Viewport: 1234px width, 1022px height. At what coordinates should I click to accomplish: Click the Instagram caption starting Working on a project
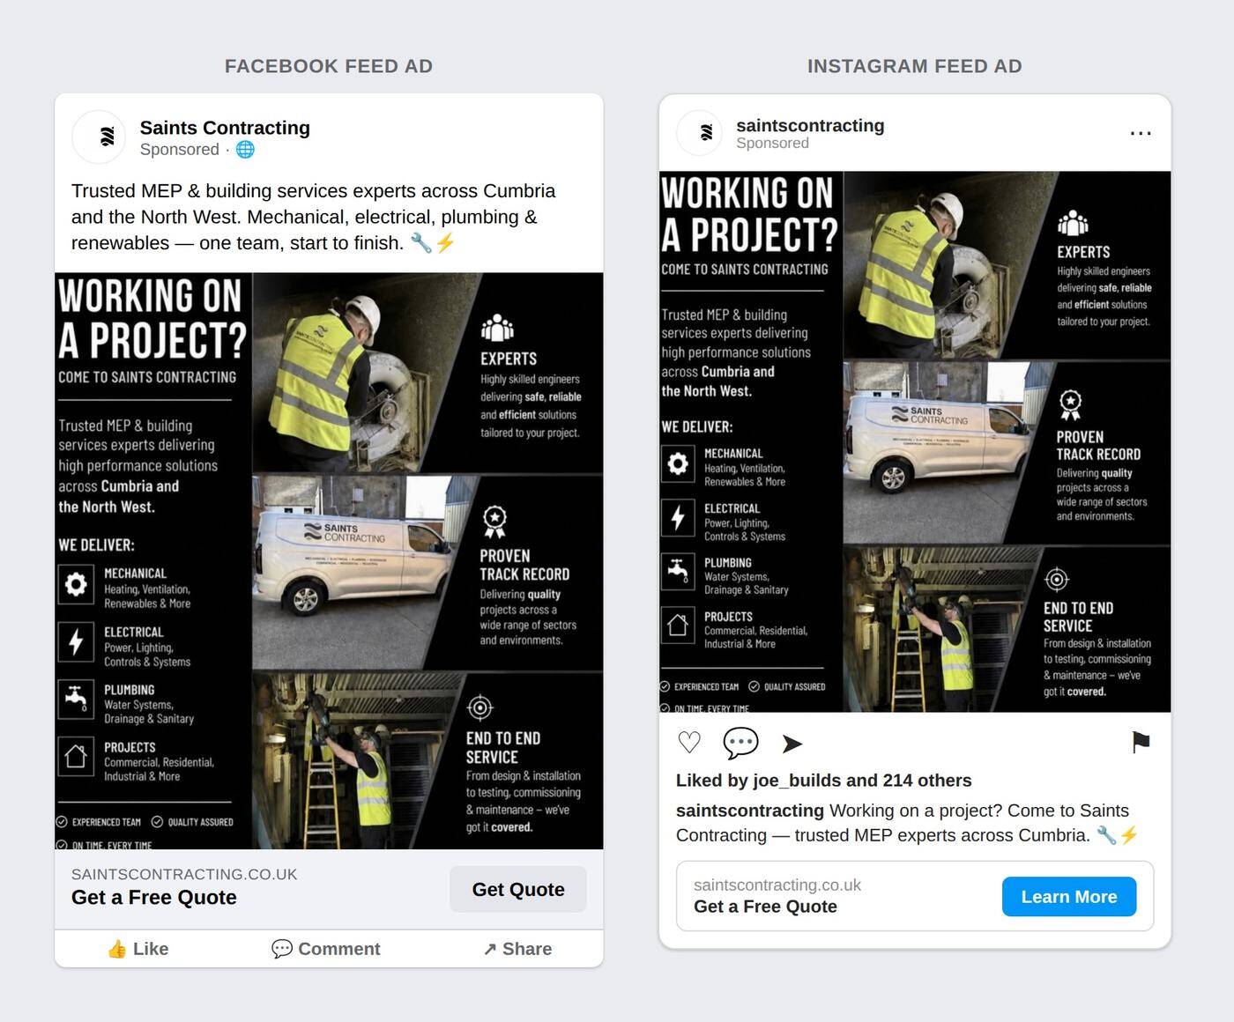pos(908,823)
